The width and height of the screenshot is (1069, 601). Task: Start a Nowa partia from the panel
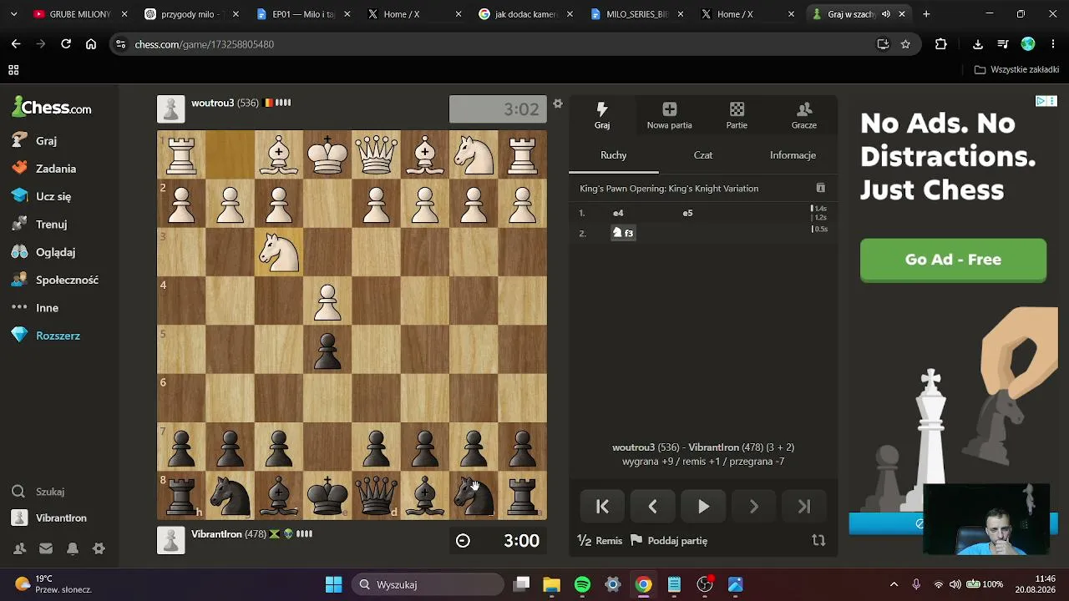point(669,116)
